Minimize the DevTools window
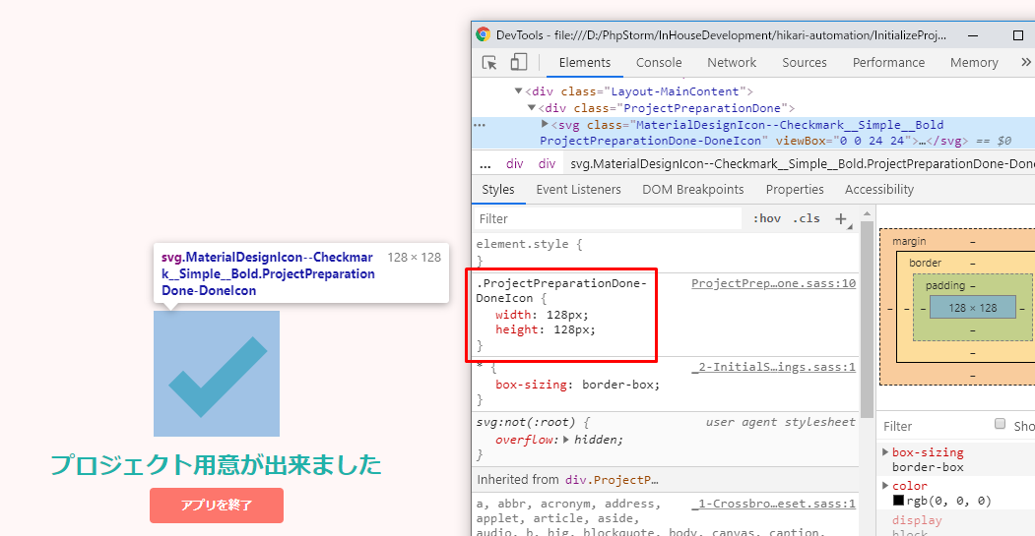This screenshot has width=1035, height=536. (x=973, y=35)
